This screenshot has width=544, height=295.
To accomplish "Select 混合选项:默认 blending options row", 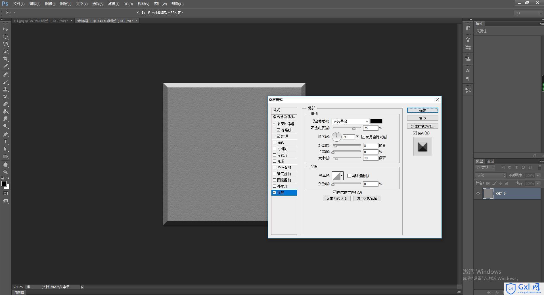I will pyautogui.click(x=284, y=117).
